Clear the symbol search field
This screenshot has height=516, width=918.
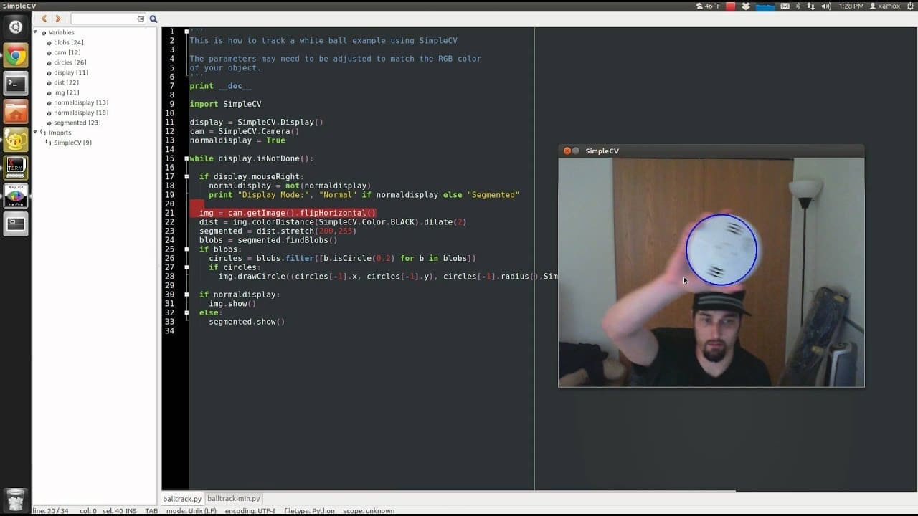pos(141,19)
